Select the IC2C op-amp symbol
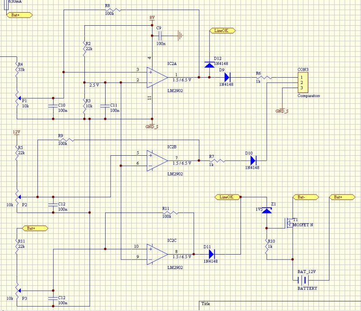The height and width of the screenshot is (311, 361). point(157,254)
